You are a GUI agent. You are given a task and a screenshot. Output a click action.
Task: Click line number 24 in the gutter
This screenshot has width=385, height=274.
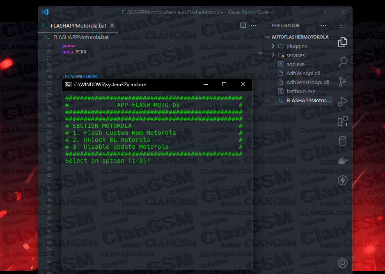[x=49, y=64]
